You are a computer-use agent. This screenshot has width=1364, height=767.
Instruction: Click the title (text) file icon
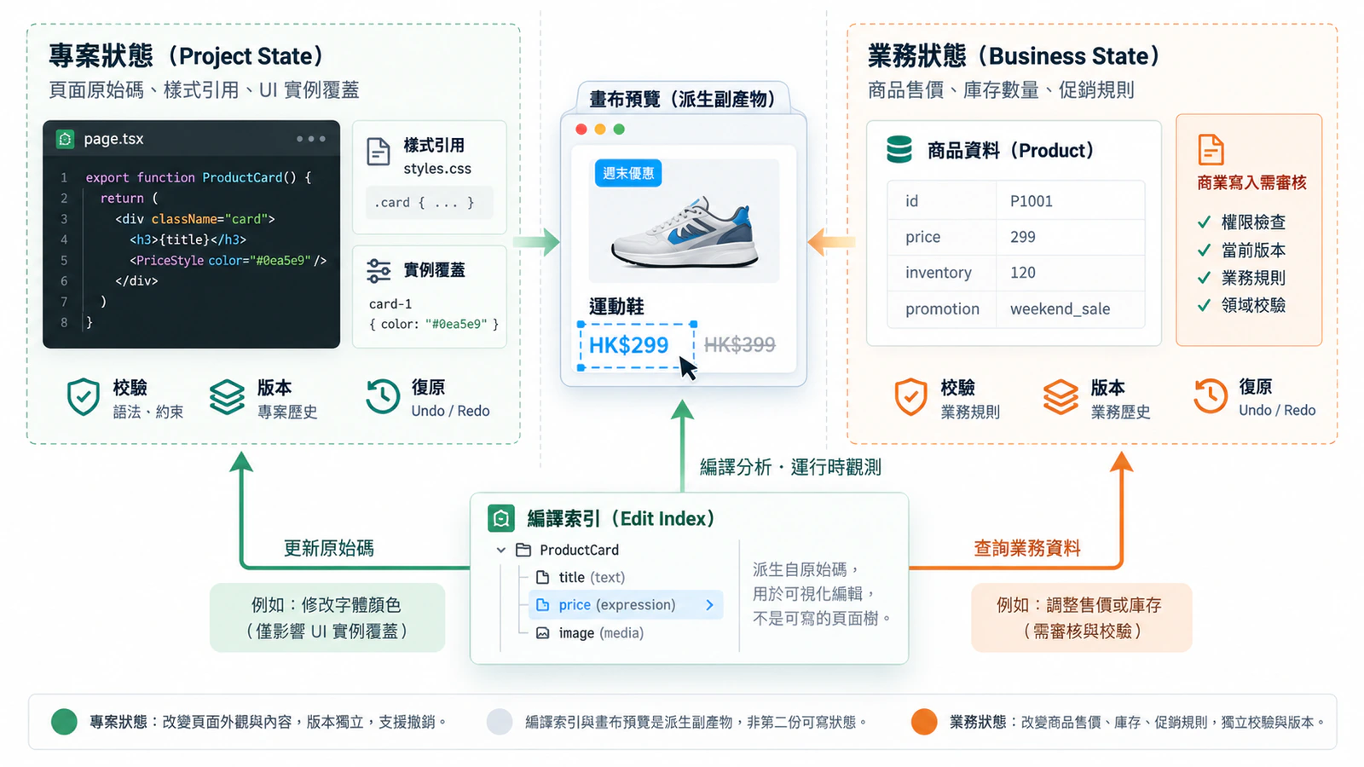[x=542, y=578]
